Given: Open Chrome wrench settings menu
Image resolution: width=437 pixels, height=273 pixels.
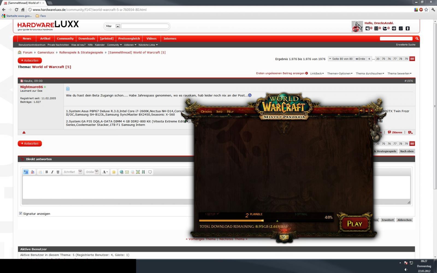Looking at the screenshot, I should pos(433,10).
